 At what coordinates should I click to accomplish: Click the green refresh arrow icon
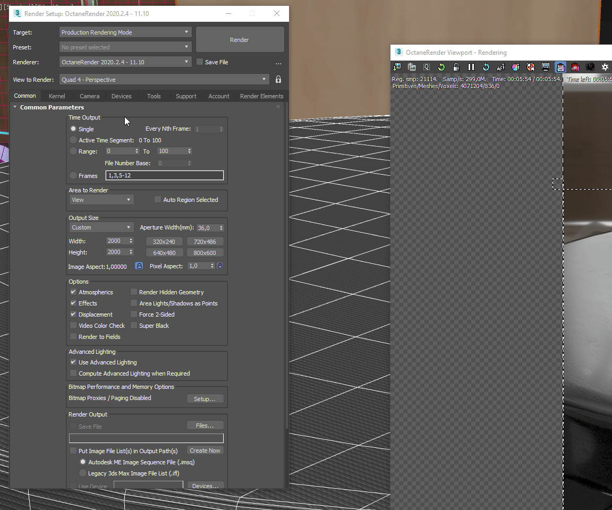(441, 67)
